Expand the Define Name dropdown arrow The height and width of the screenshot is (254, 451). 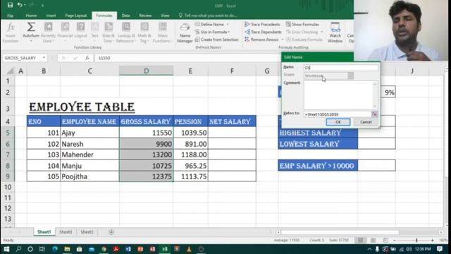point(228,25)
